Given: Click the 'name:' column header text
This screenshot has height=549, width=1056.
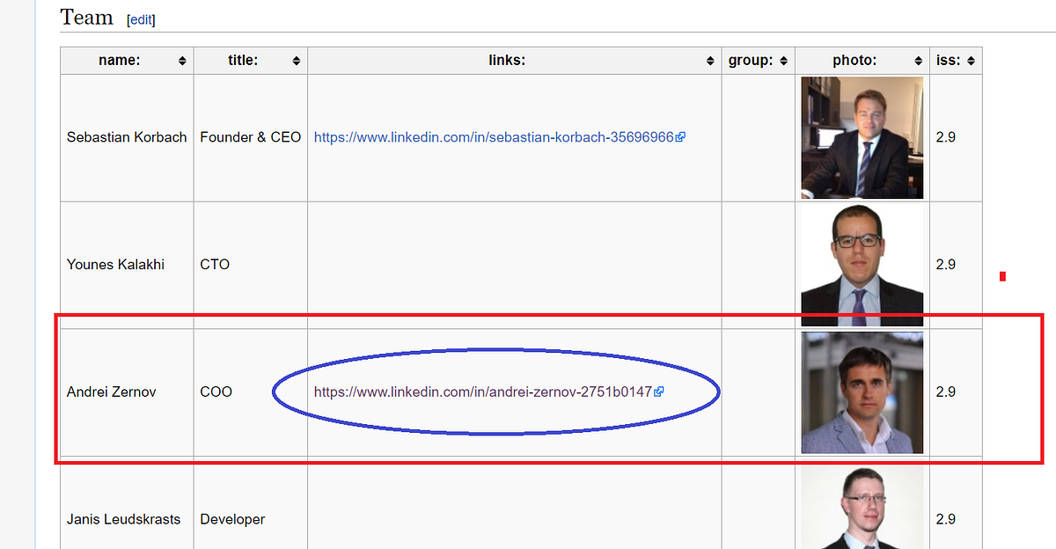Looking at the screenshot, I should click(x=120, y=61).
